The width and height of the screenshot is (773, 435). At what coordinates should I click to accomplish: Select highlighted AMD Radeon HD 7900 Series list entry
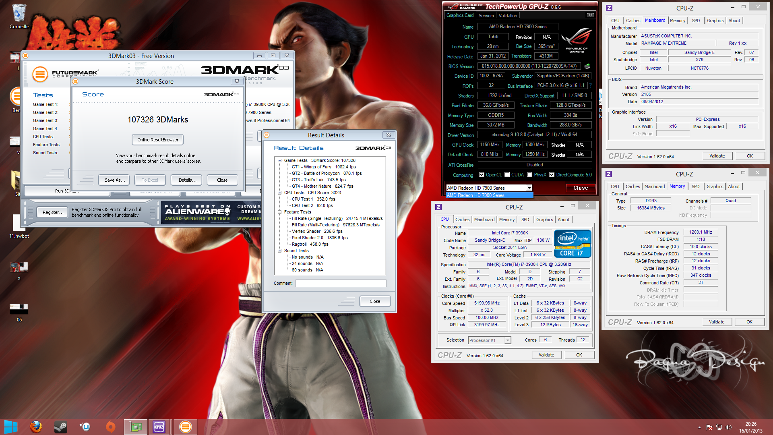[489, 195]
